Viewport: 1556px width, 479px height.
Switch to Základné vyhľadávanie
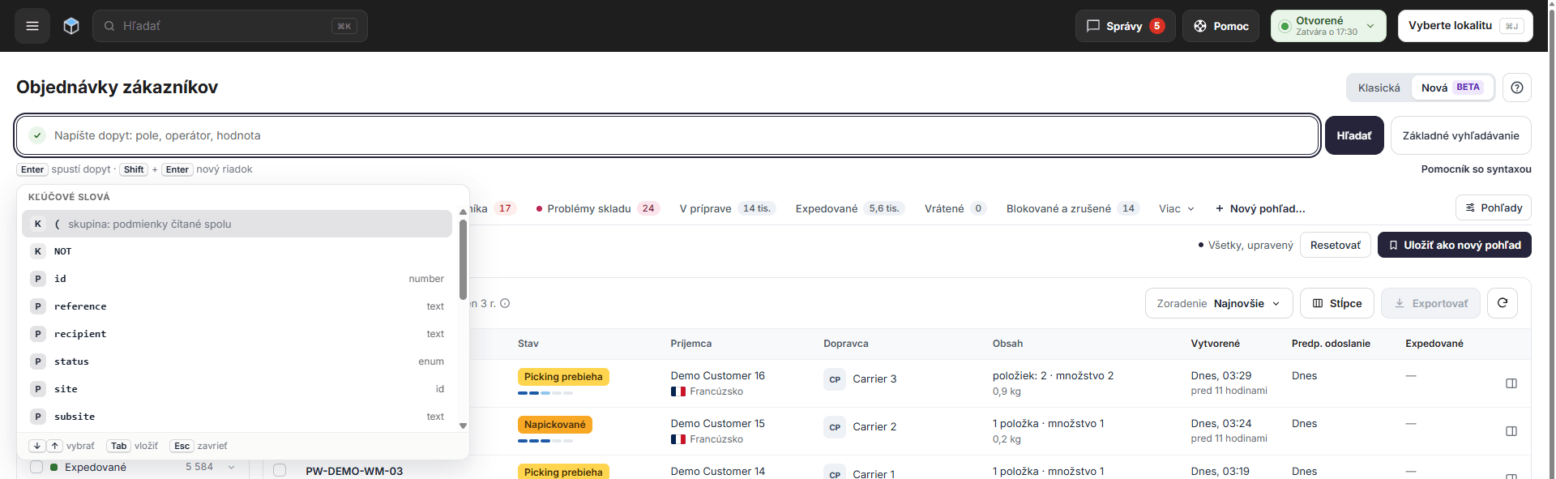pos(1460,135)
